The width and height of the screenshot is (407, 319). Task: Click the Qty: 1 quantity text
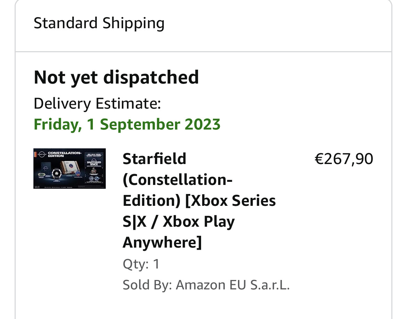click(141, 264)
